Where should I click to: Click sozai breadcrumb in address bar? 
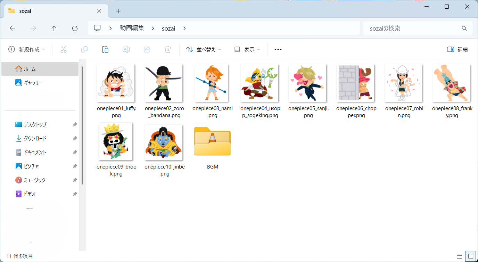click(168, 28)
